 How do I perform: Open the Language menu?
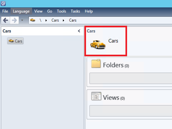(x=21, y=11)
